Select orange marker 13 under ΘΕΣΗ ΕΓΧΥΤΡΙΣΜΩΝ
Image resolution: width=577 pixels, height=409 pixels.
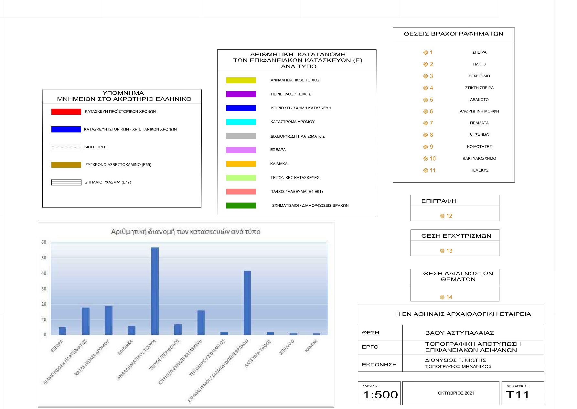442,251
